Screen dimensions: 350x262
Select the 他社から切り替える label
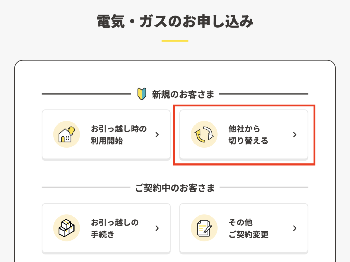point(248,135)
